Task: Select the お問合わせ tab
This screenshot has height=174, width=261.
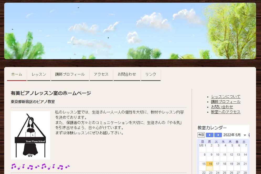Action: (127, 74)
